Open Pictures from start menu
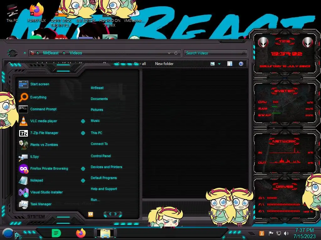Screen dimensions: 321x240 click(97, 110)
